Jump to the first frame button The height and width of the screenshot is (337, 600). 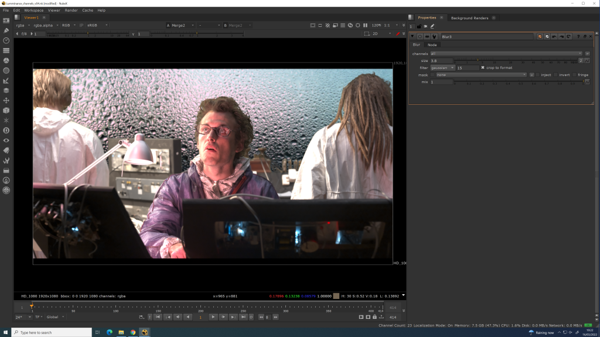(x=158, y=317)
